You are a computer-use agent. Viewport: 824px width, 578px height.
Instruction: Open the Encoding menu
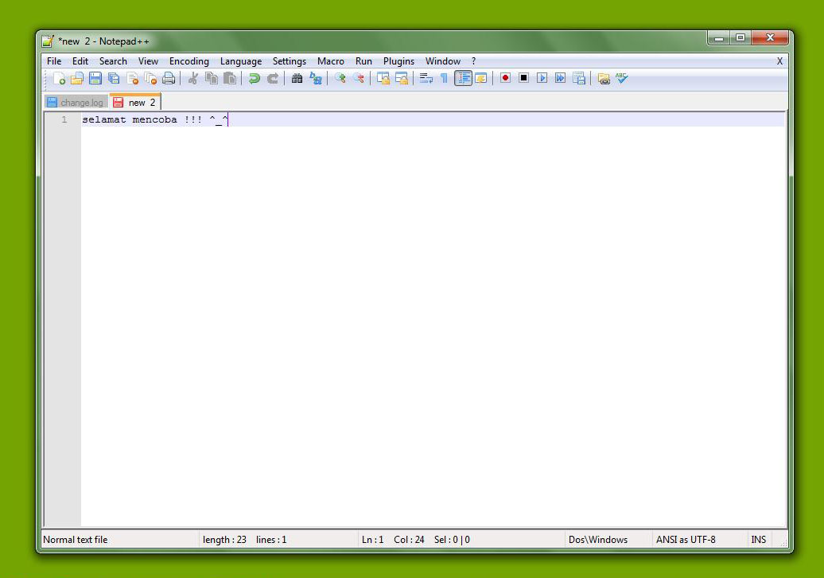189,61
